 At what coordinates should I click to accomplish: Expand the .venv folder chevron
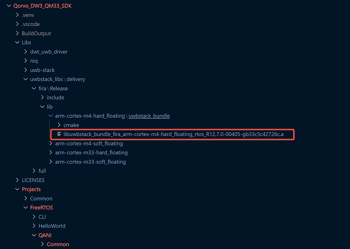click(17, 15)
